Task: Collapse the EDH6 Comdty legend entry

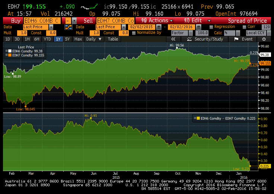Action: coord(6,51)
